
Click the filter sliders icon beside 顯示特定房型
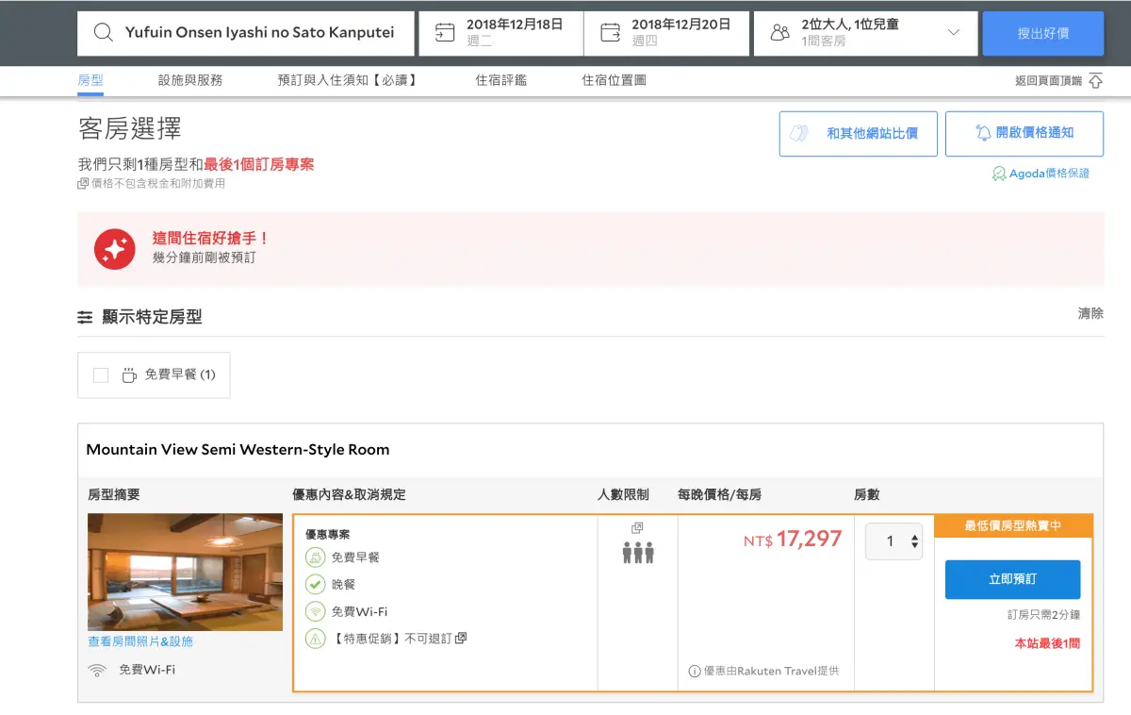click(x=85, y=317)
